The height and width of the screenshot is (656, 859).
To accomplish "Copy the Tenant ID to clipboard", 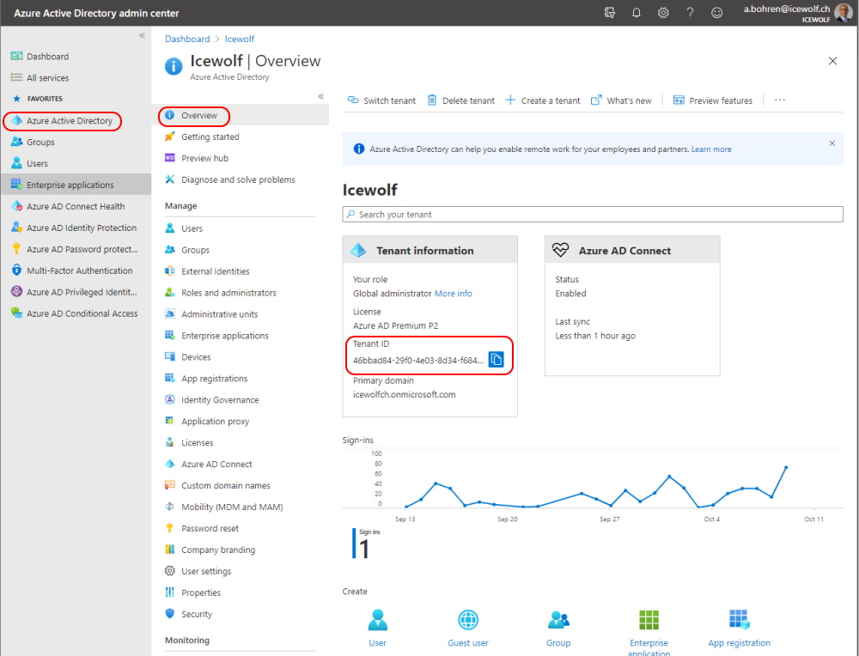I will [496, 360].
